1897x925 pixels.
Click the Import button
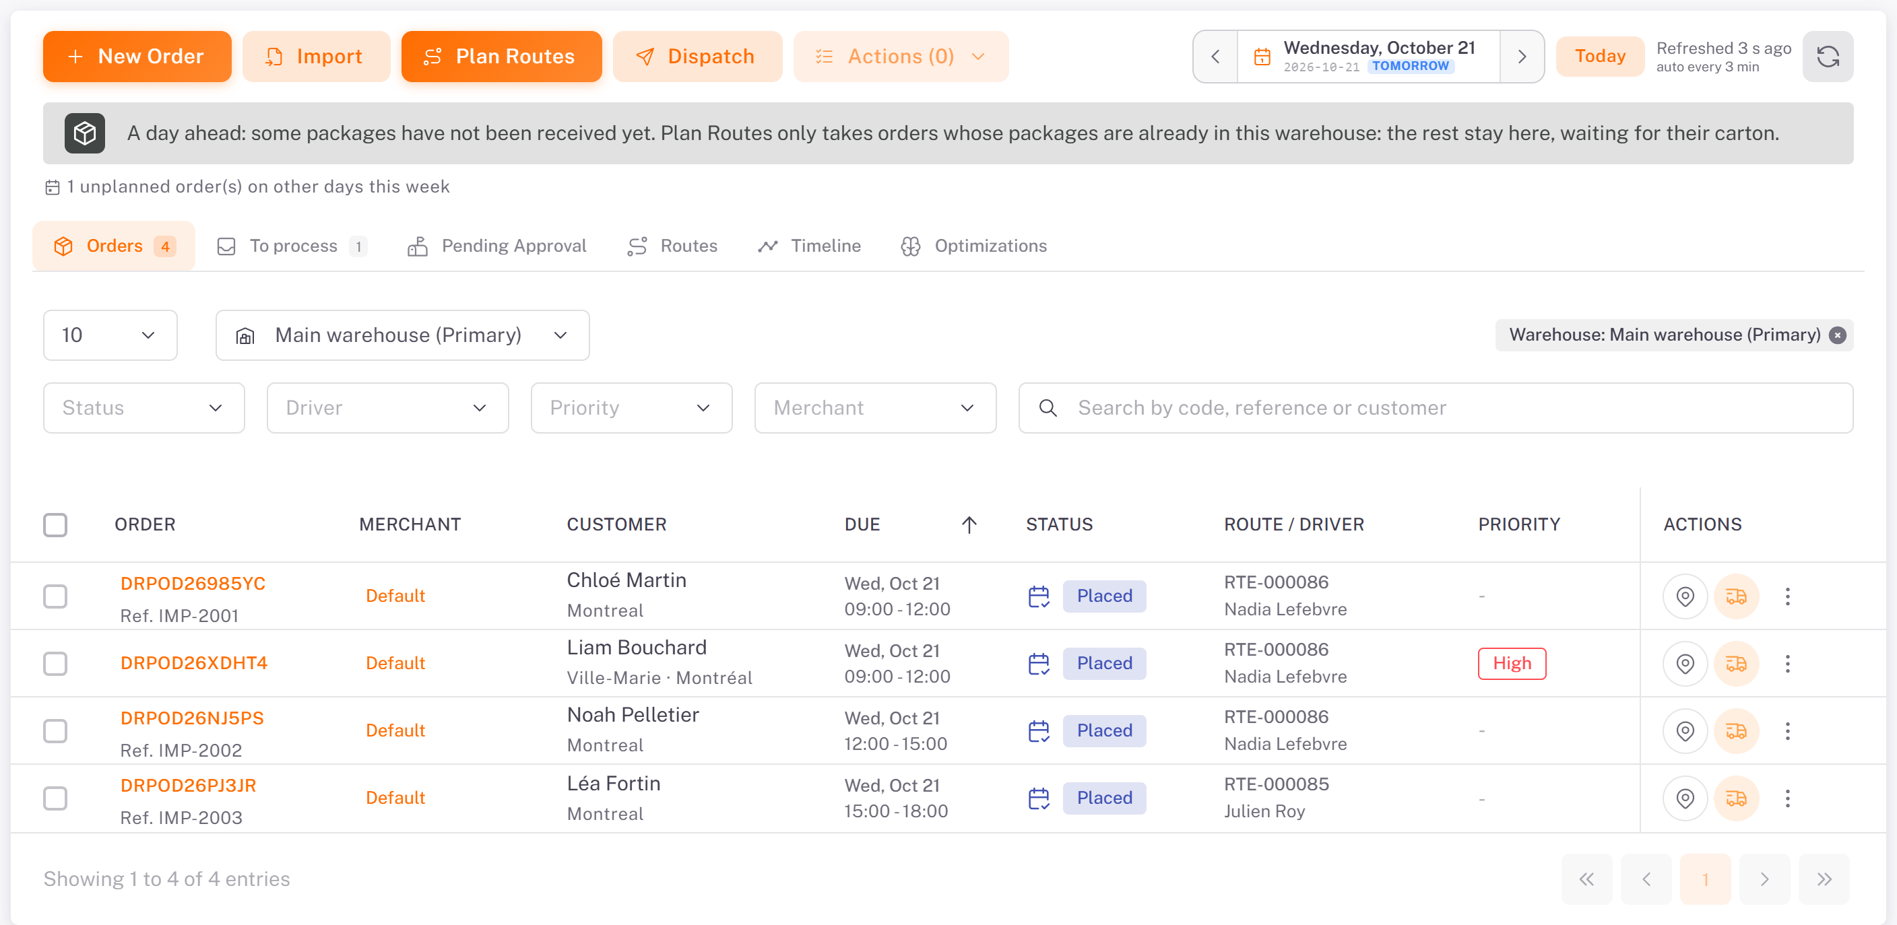316,57
